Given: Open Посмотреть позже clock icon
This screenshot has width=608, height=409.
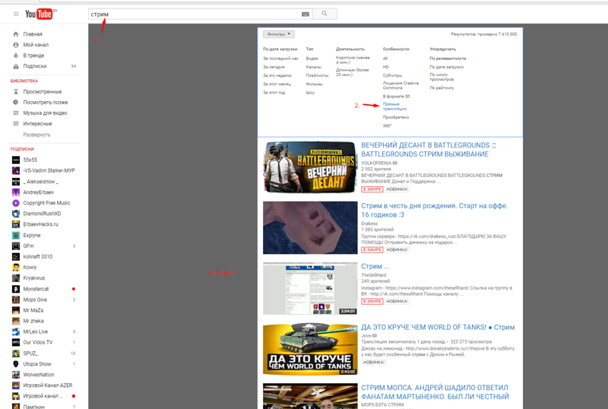Looking at the screenshot, I should pyautogui.click(x=16, y=102).
